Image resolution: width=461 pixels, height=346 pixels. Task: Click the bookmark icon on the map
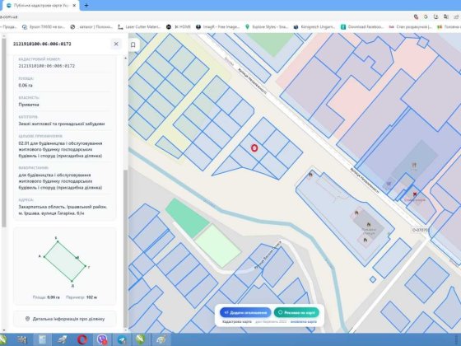pos(133,44)
